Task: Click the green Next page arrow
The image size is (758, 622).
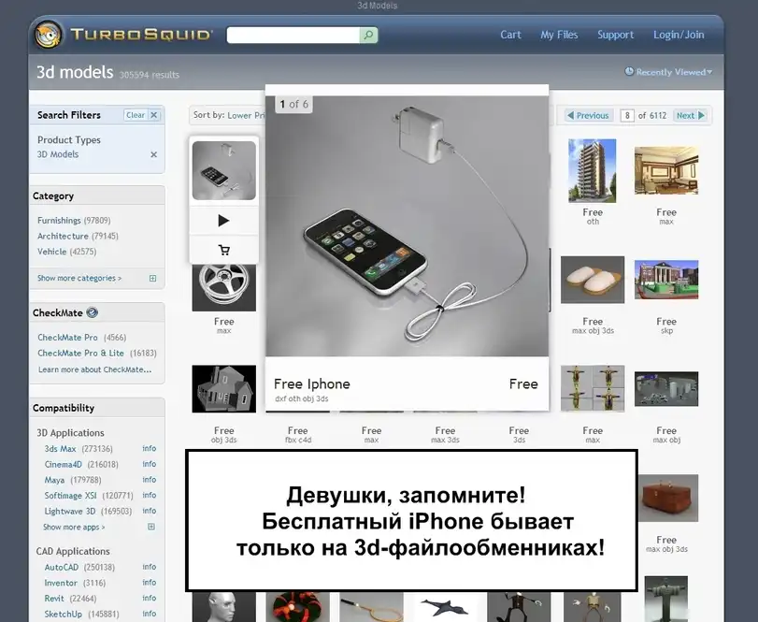Action: click(x=692, y=116)
